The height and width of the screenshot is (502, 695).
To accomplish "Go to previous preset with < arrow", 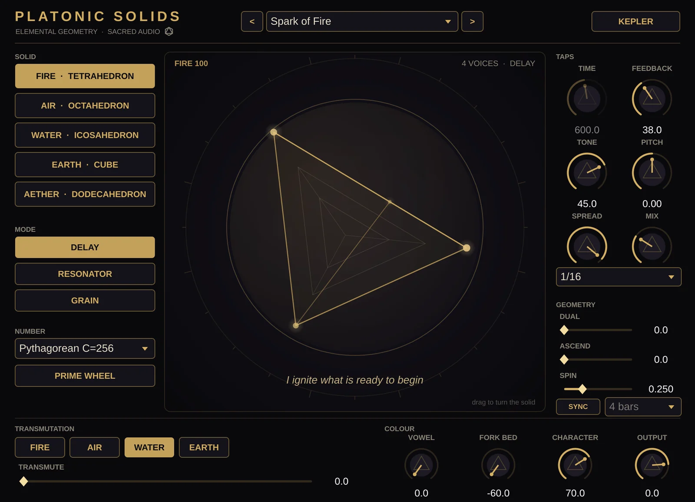I will [x=252, y=21].
